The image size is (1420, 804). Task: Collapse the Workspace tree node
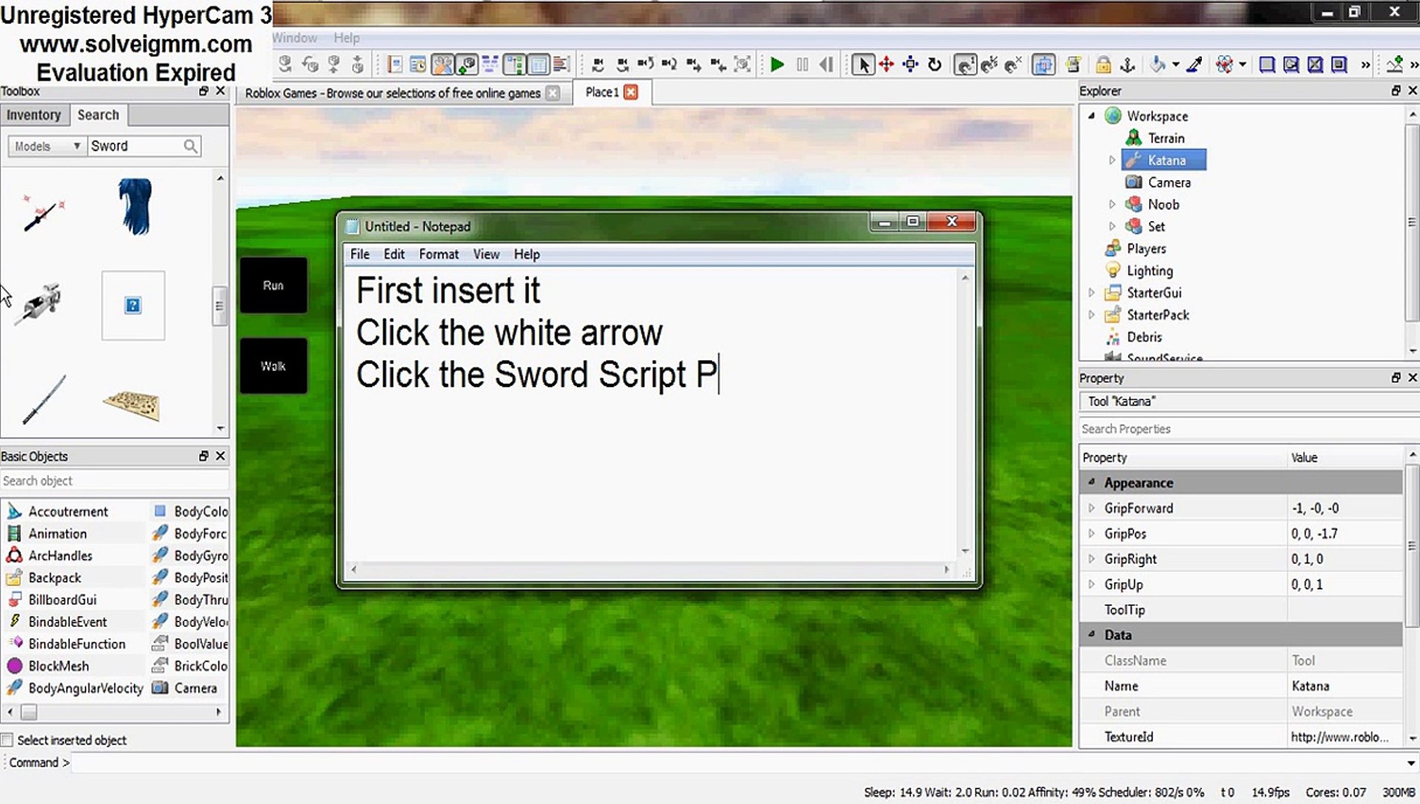(x=1092, y=115)
